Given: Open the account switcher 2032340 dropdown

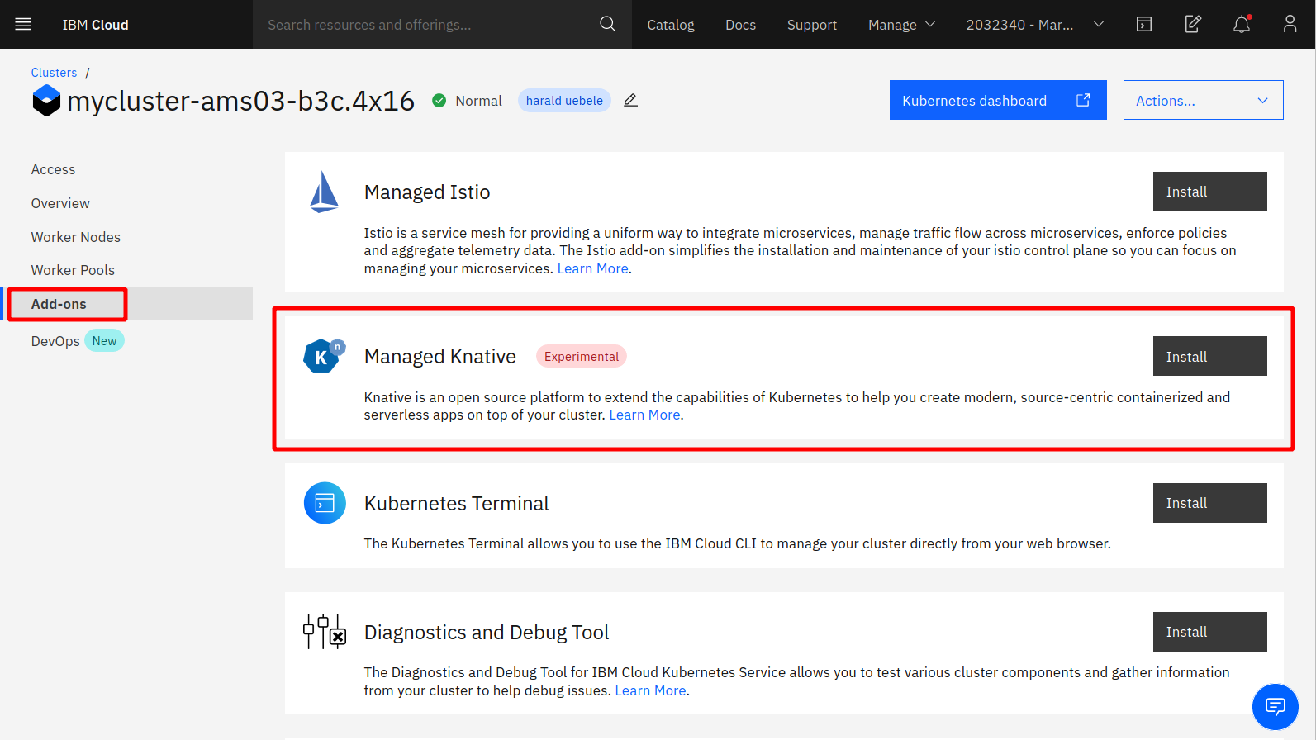Looking at the screenshot, I should pyautogui.click(x=1035, y=25).
